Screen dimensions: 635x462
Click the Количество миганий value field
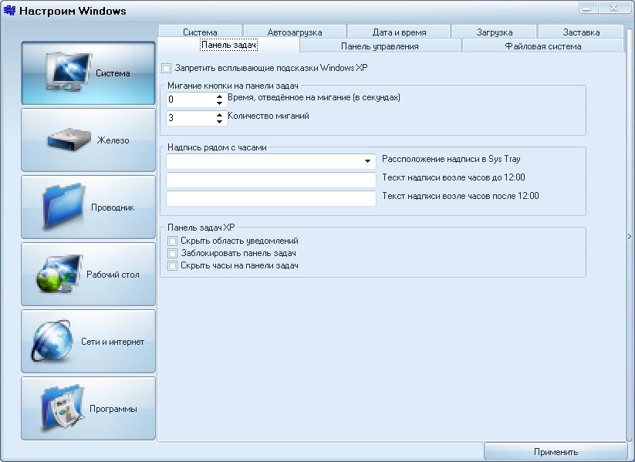click(x=191, y=118)
